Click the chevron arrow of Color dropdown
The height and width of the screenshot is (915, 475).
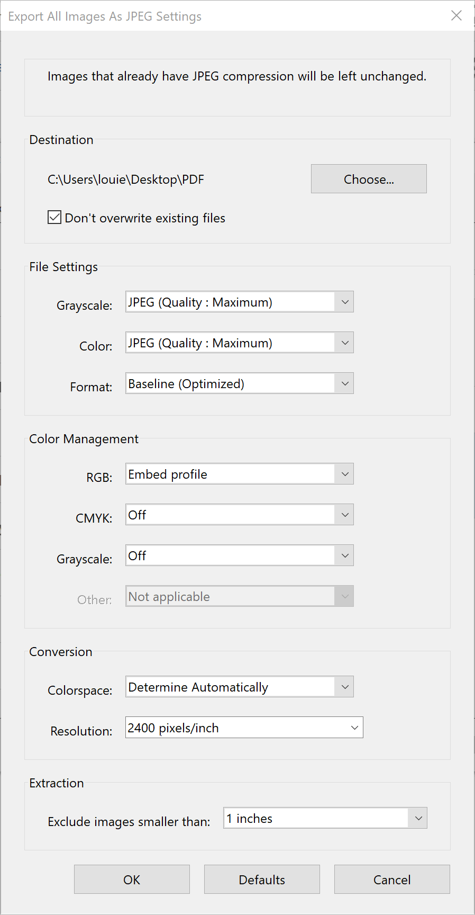[x=345, y=343]
